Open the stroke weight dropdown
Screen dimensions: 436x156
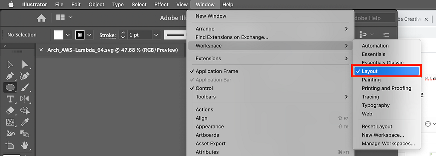(x=156, y=35)
